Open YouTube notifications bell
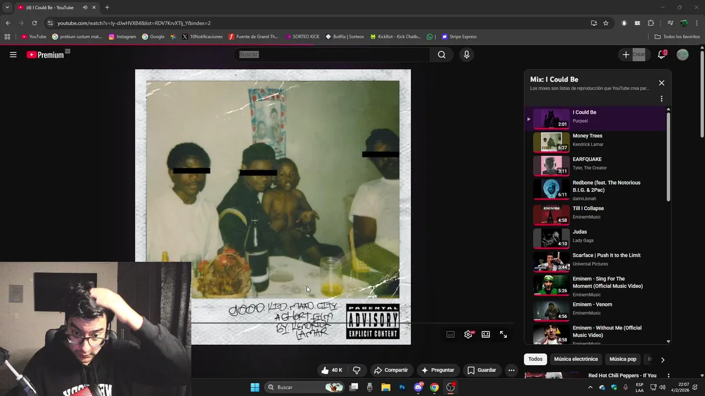The image size is (705, 396). [661, 54]
